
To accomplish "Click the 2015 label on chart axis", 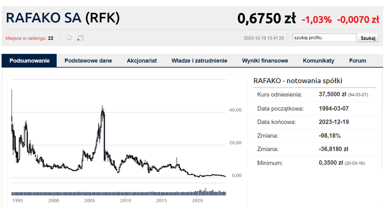I will click(162, 201).
